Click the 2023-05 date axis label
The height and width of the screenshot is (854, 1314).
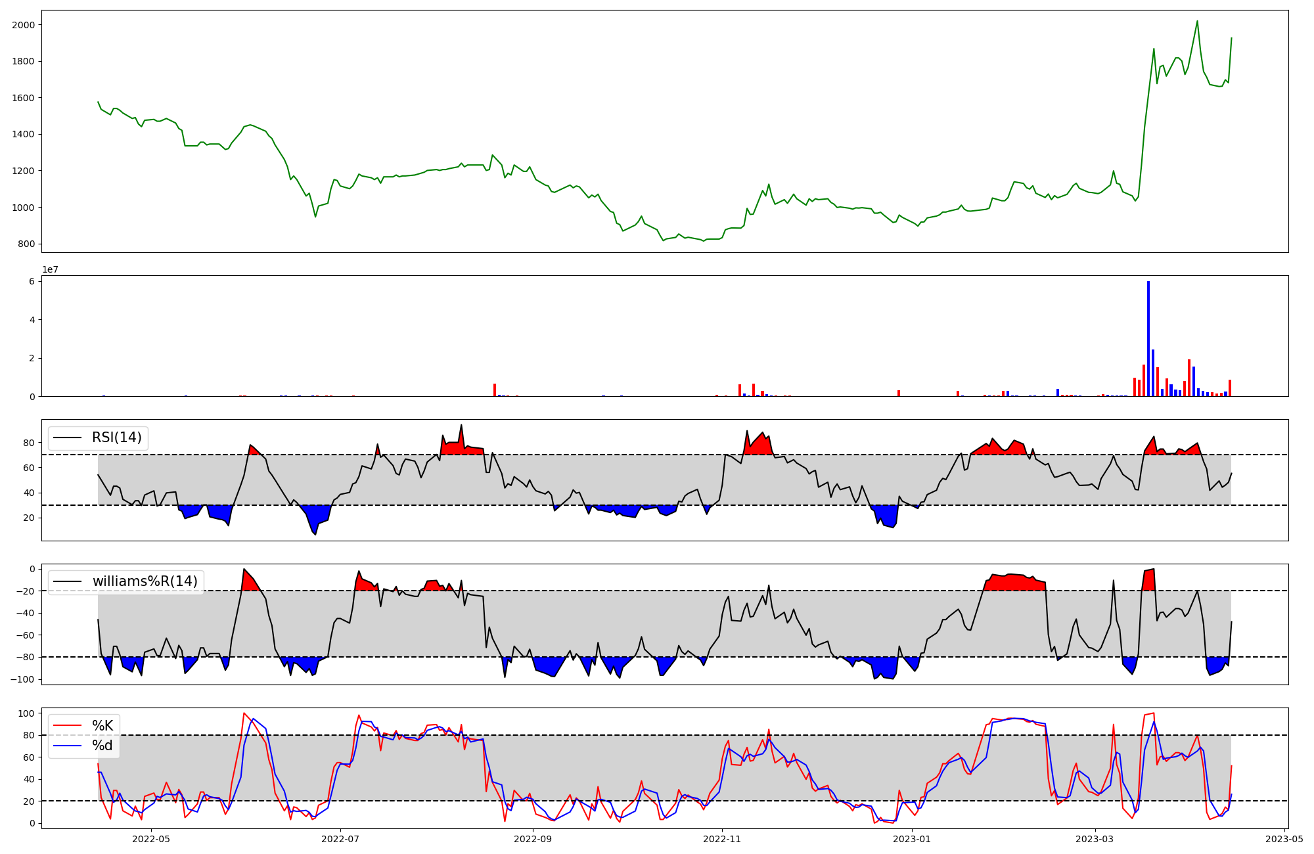click(1284, 839)
